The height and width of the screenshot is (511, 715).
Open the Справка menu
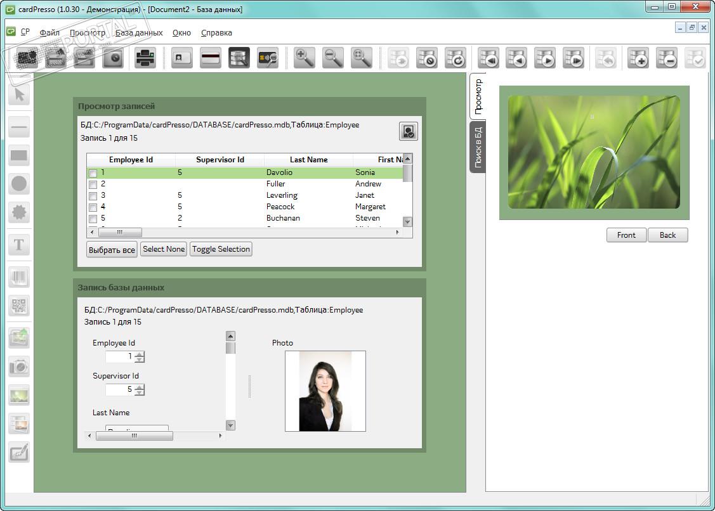click(x=216, y=32)
